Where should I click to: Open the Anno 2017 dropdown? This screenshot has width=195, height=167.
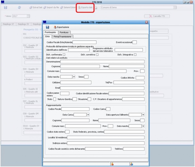pyautogui.click(x=28, y=16)
